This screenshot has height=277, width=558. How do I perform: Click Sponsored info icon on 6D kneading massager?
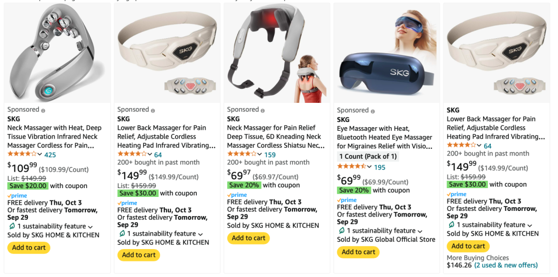[262, 111]
